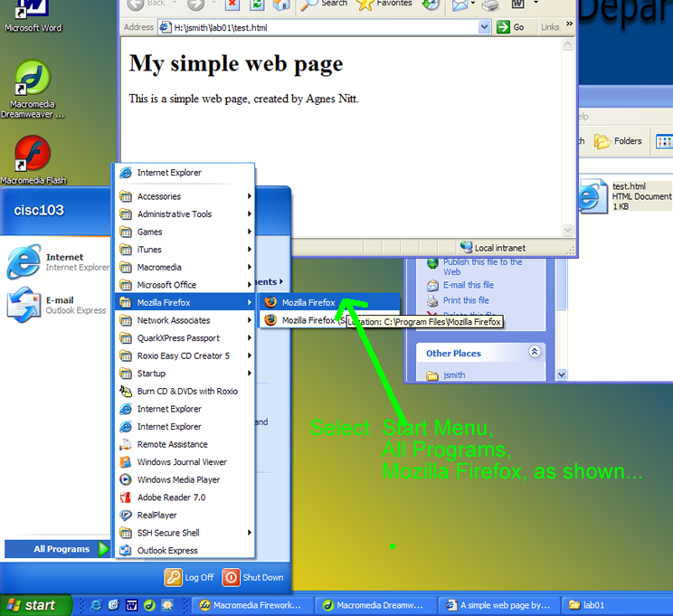Switch to Macromedia Fireworks taskbar button
Viewport: 673px width, 616px height.
(252, 605)
